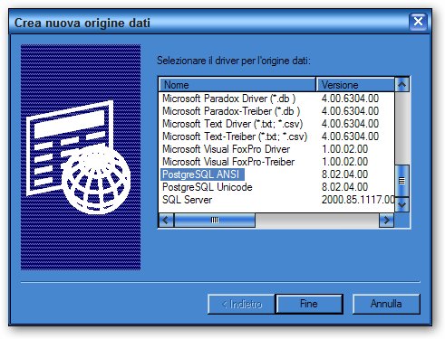Click the vertical scrollbar thumb
Image resolution: width=445 pixels, height=339 pixels.
(401, 181)
